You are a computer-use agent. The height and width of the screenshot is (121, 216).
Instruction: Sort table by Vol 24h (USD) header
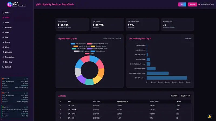point(154,102)
